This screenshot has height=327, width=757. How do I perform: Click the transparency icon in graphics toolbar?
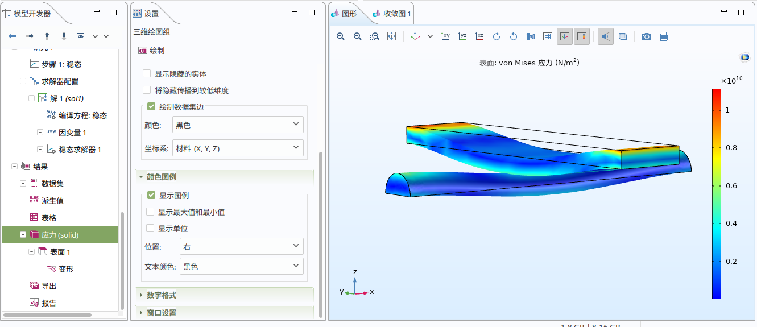pyautogui.click(x=623, y=36)
